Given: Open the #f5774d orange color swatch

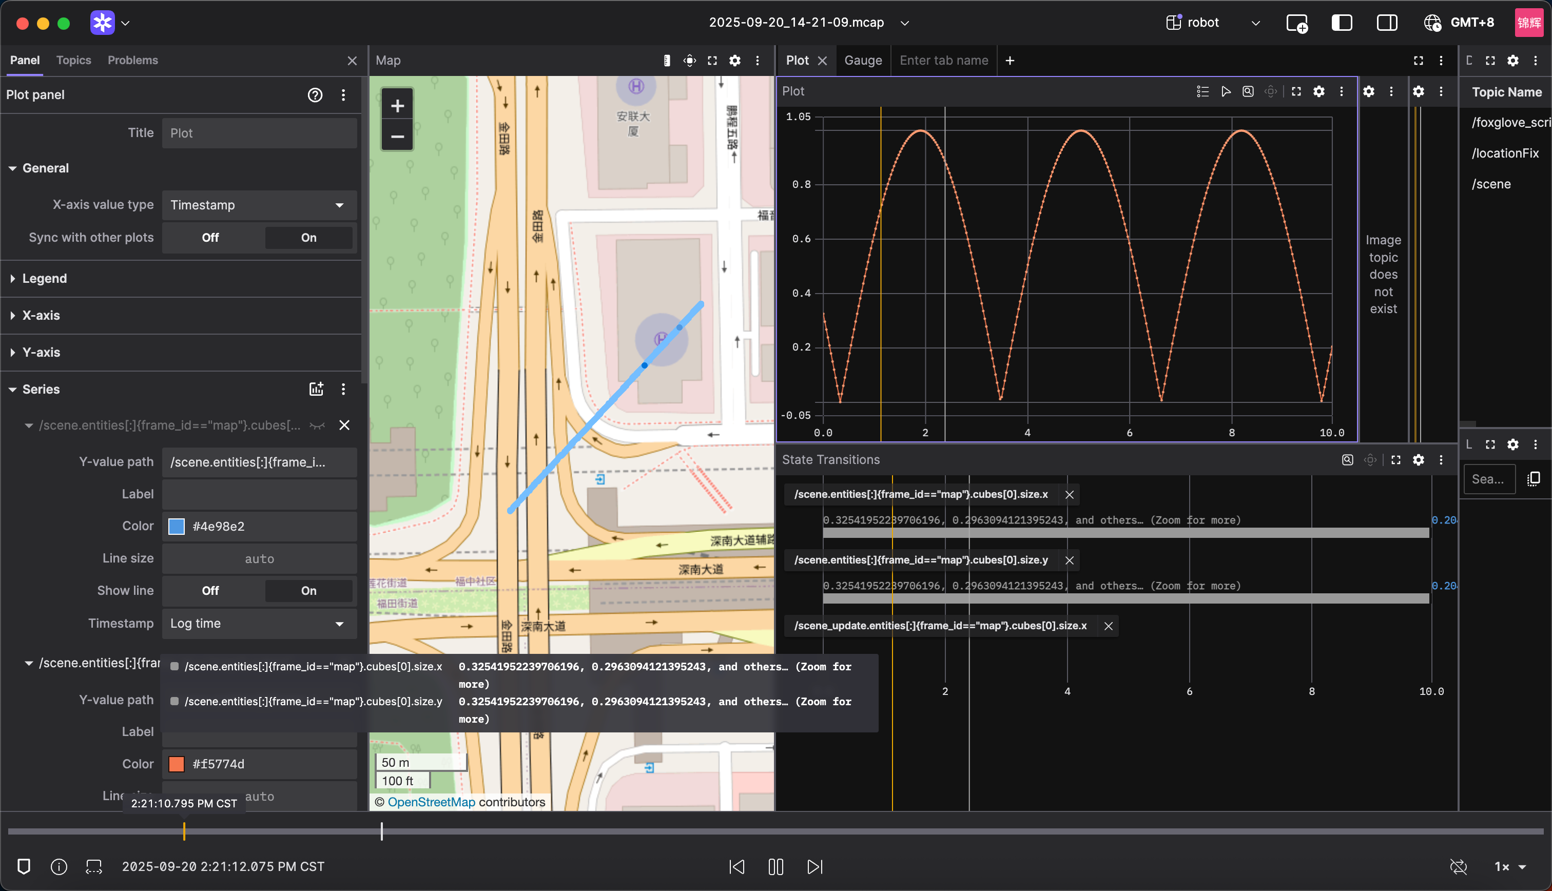Looking at the screenshot, I should pyautogui.click(x=177, y=764).
